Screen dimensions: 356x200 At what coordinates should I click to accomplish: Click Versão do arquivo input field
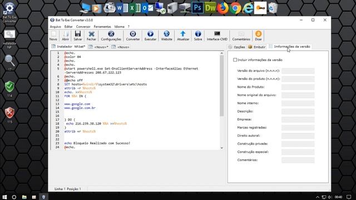[x=298, y=71]
